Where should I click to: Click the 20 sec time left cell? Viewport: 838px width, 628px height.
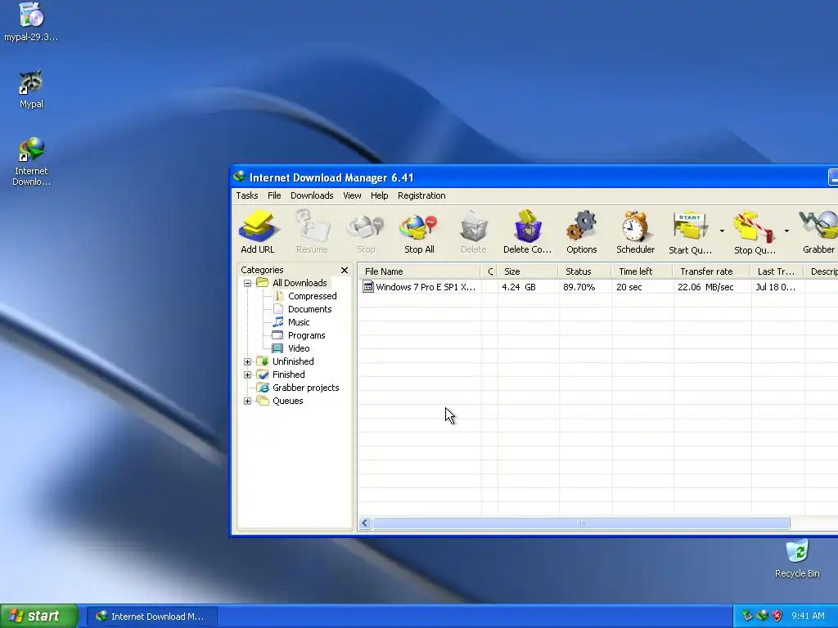pos(629,287)
